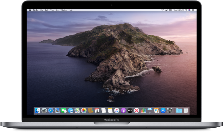Open the View menu
223x132 pixels.
[x=52, y=10]
